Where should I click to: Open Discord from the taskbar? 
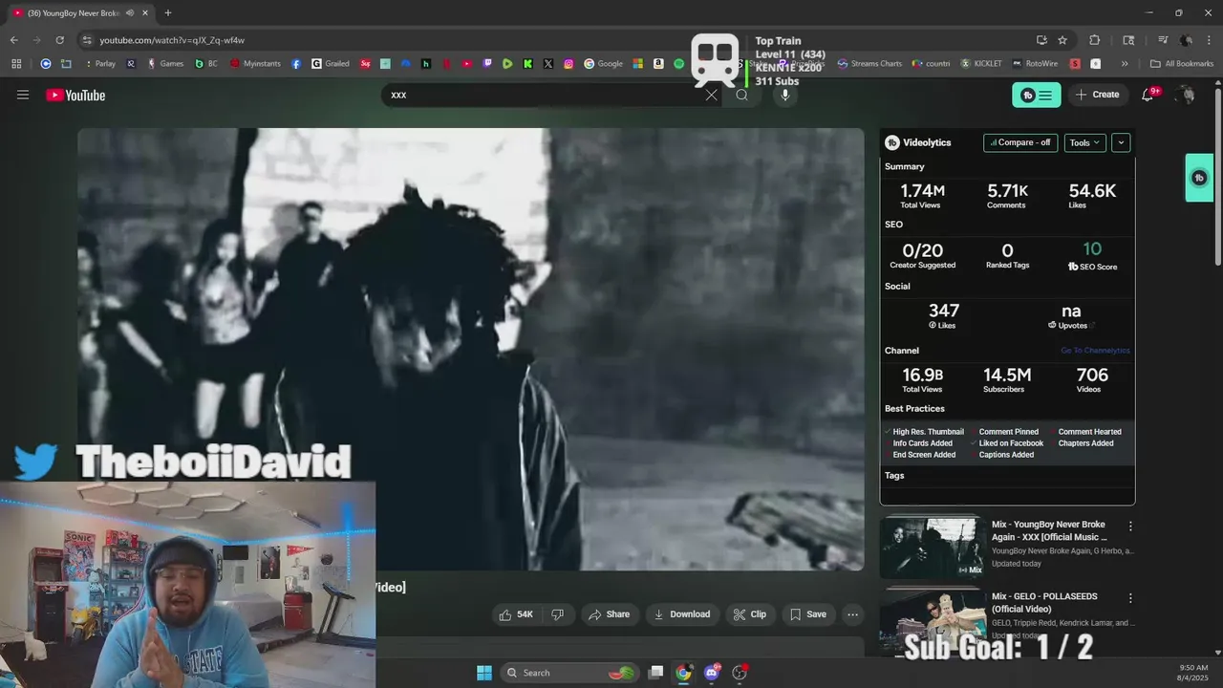[x=711, y=673]
